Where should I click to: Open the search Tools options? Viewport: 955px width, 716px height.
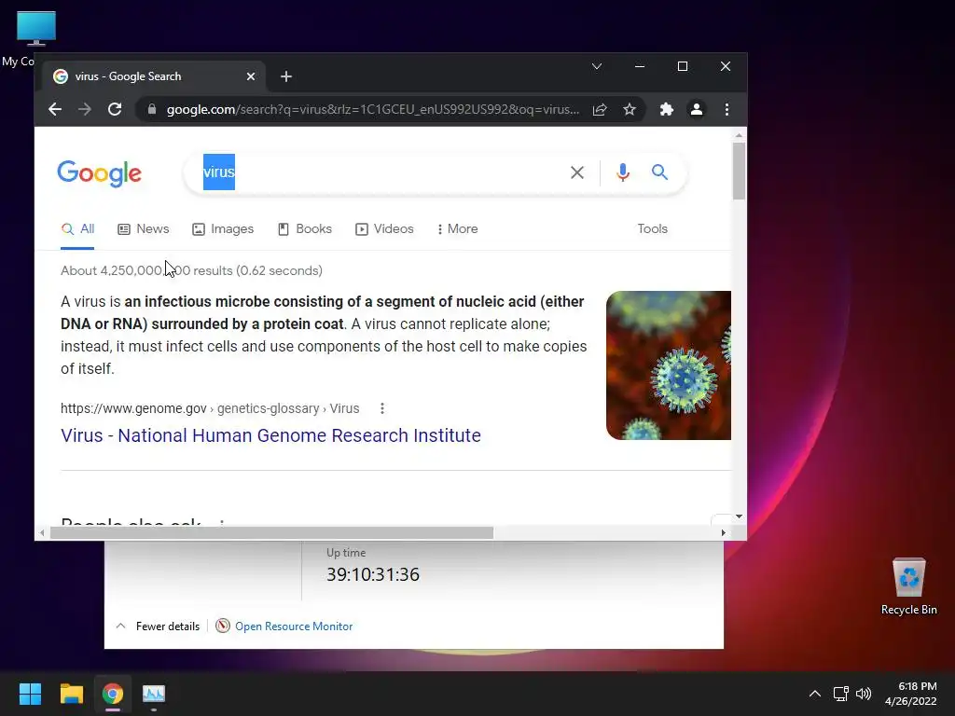tap(652, 229)
